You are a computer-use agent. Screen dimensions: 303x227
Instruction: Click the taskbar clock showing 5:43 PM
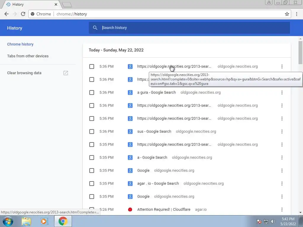(288, 221)
